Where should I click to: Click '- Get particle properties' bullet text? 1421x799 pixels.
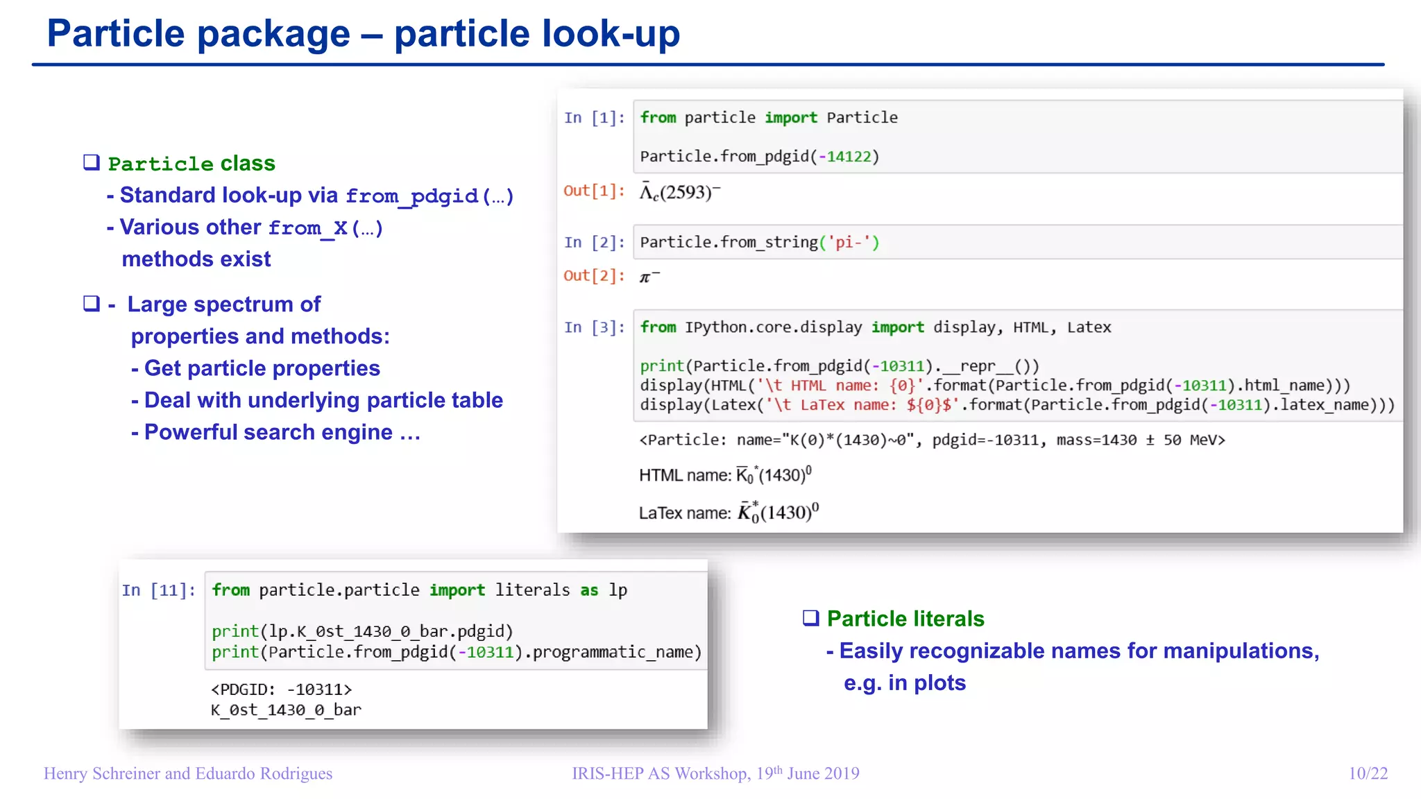(255, 368)
